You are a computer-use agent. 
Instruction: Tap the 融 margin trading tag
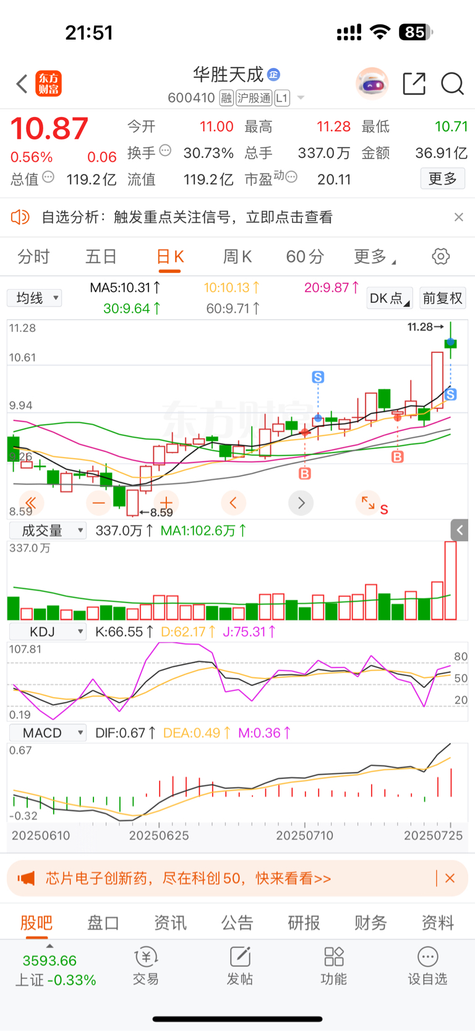[226, 98]
